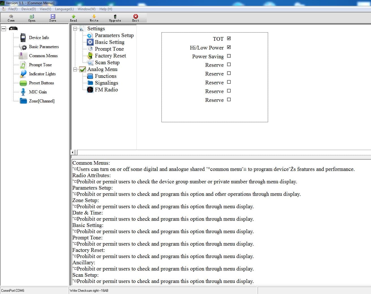Collapse the Settings tree node
The image size is (371, 294).
75,29
